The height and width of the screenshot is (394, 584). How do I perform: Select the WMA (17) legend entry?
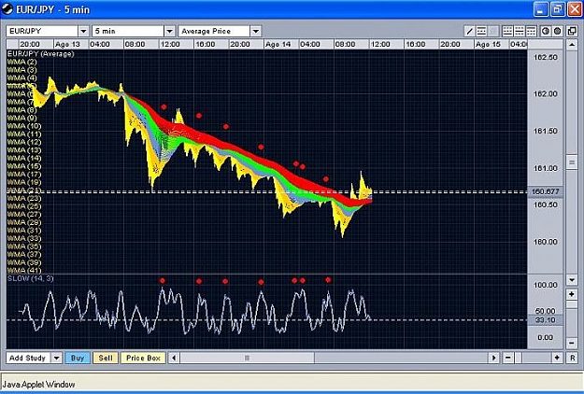click(x=24, y=174)
